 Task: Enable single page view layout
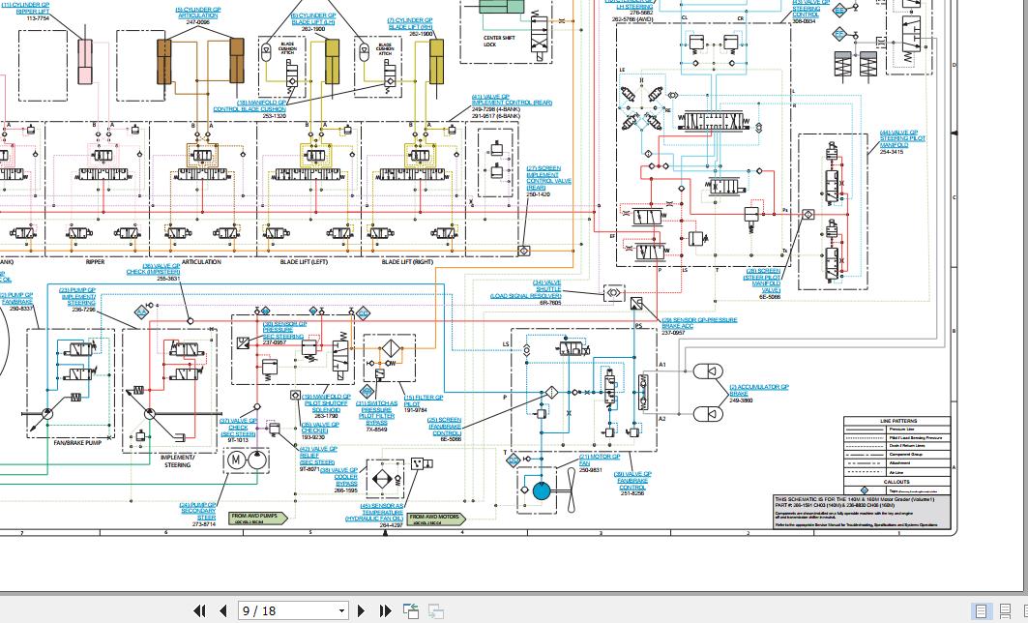pos(981,610)
